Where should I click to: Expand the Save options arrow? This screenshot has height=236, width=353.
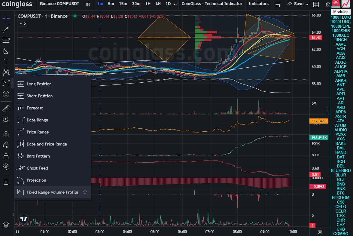click(307, 4)
